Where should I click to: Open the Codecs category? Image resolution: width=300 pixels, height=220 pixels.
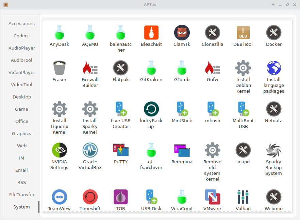22,36
